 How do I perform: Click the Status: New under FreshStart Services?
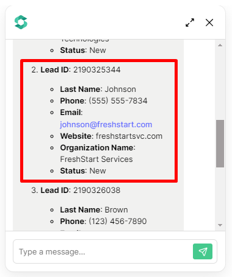tap(83, 171)
